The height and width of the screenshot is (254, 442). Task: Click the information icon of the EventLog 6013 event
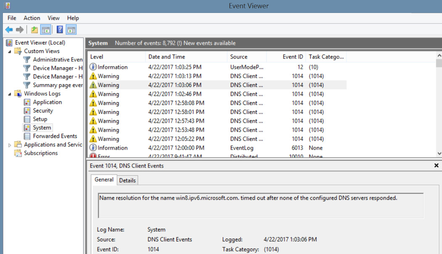click(93, 148)
